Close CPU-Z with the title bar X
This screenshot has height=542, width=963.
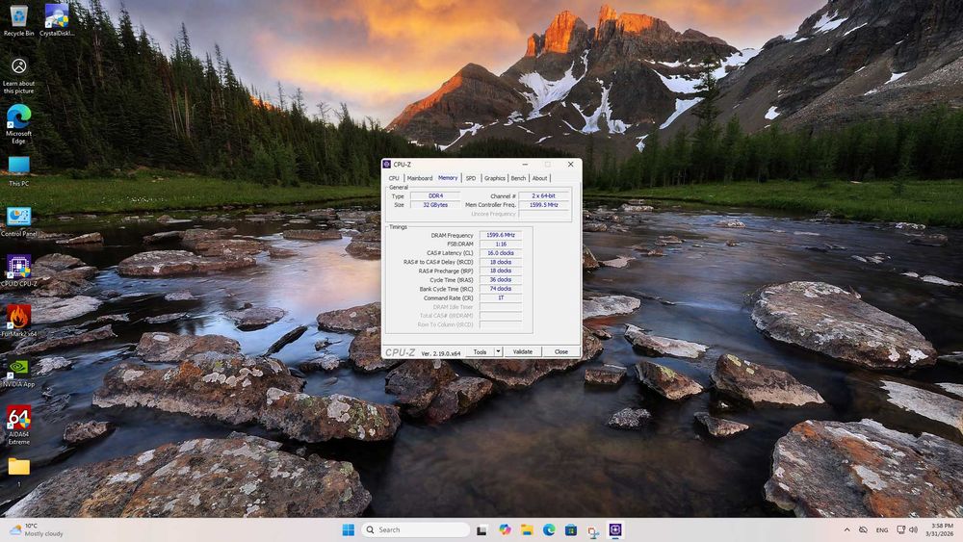[x=570, y=165]
